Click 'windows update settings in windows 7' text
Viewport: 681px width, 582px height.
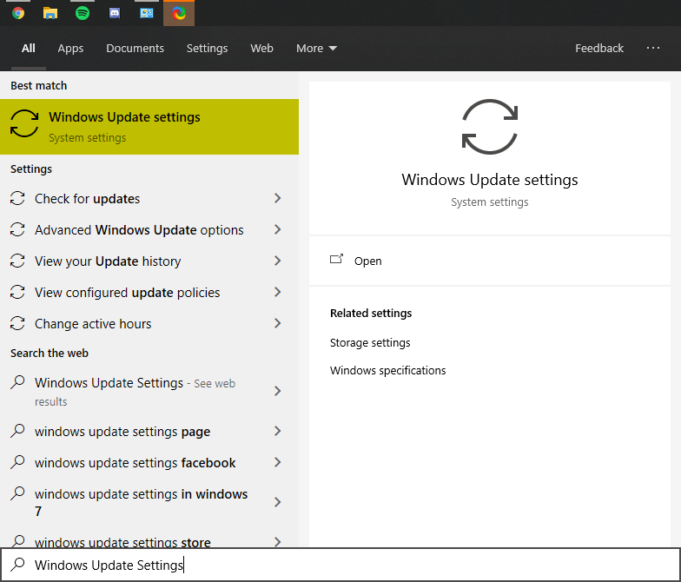click(141, 502)
